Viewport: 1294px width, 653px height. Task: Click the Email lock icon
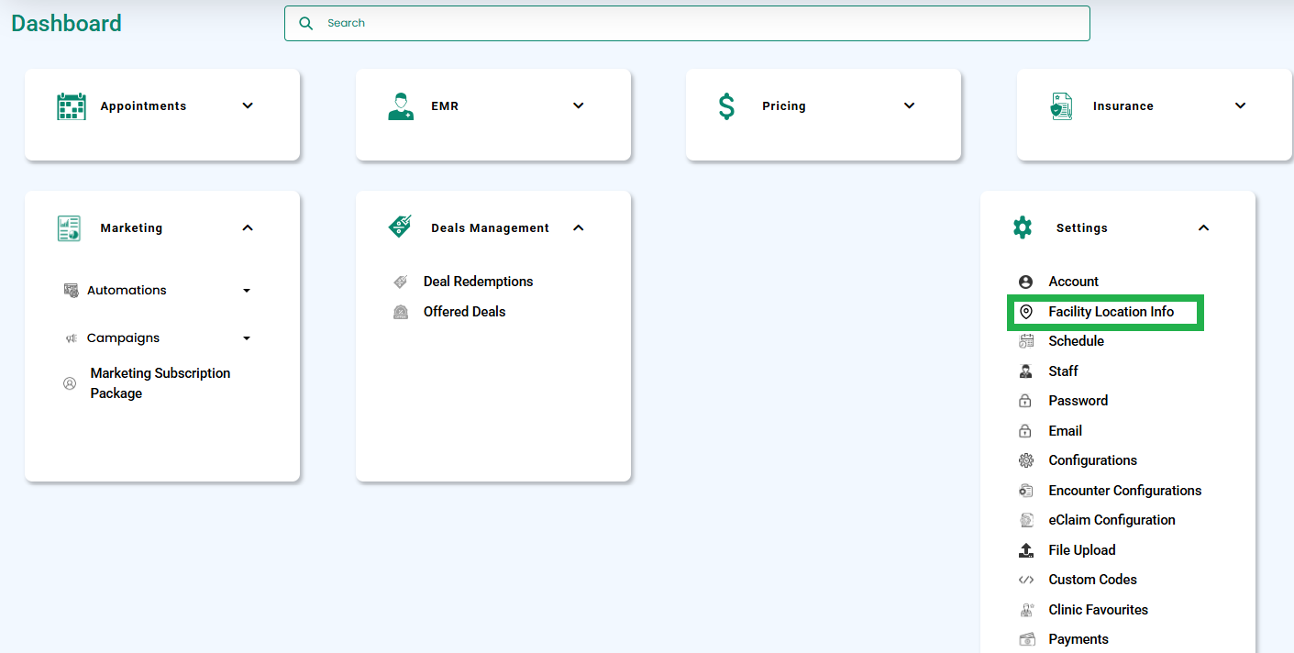(x=1026, y=431)
